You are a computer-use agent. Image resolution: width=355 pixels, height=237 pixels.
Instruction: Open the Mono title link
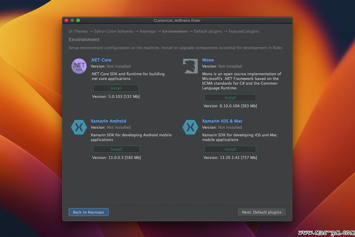point(208,60)
